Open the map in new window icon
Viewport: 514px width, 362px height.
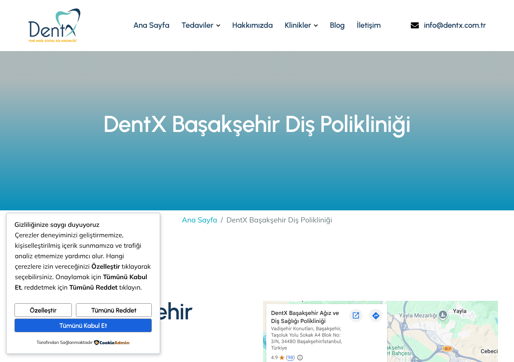[356, 316]
